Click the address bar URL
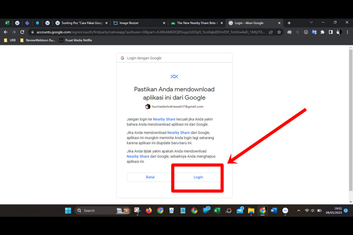The height and width of the screenshot is (235, 353). 151,32
